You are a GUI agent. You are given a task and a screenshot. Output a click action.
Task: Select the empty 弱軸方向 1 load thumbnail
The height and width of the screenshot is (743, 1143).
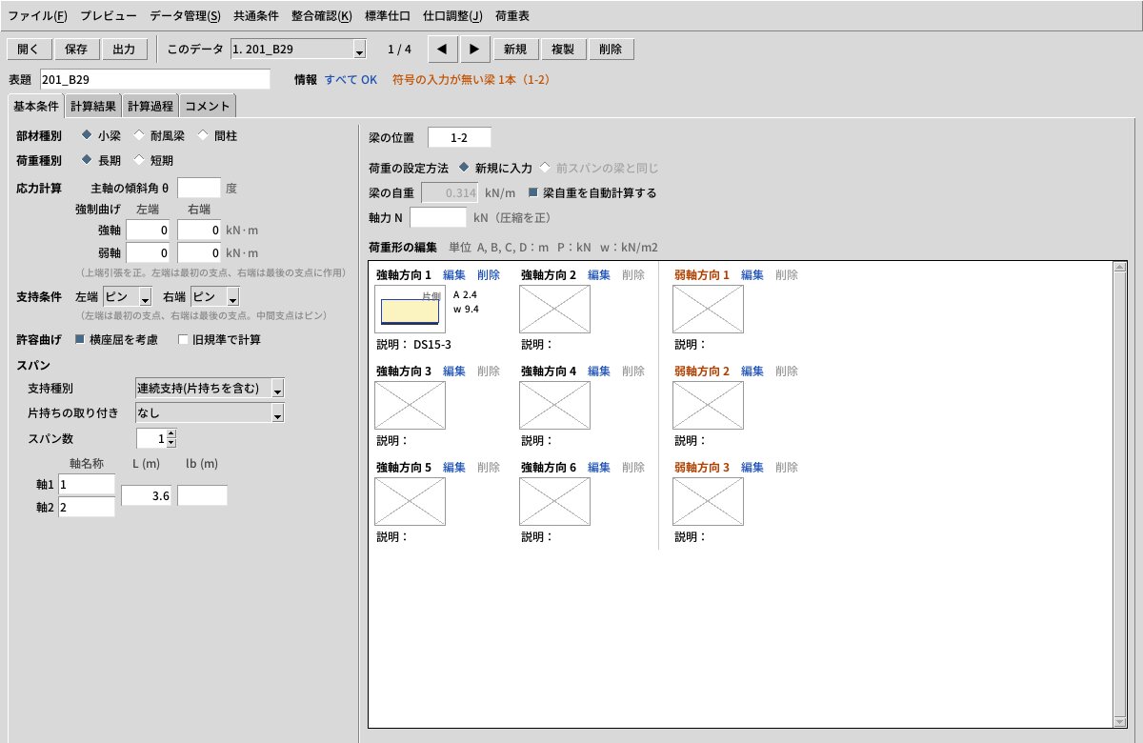(708, 309)
